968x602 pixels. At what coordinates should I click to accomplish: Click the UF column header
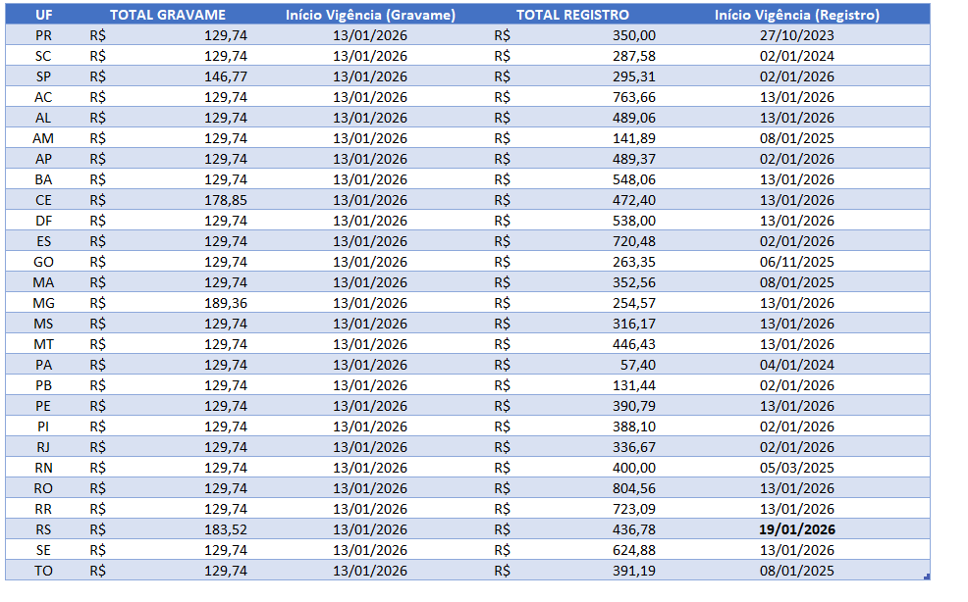[x=43, y=15]
